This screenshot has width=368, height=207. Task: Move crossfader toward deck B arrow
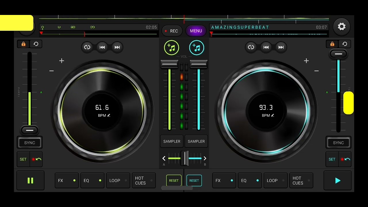205,158
